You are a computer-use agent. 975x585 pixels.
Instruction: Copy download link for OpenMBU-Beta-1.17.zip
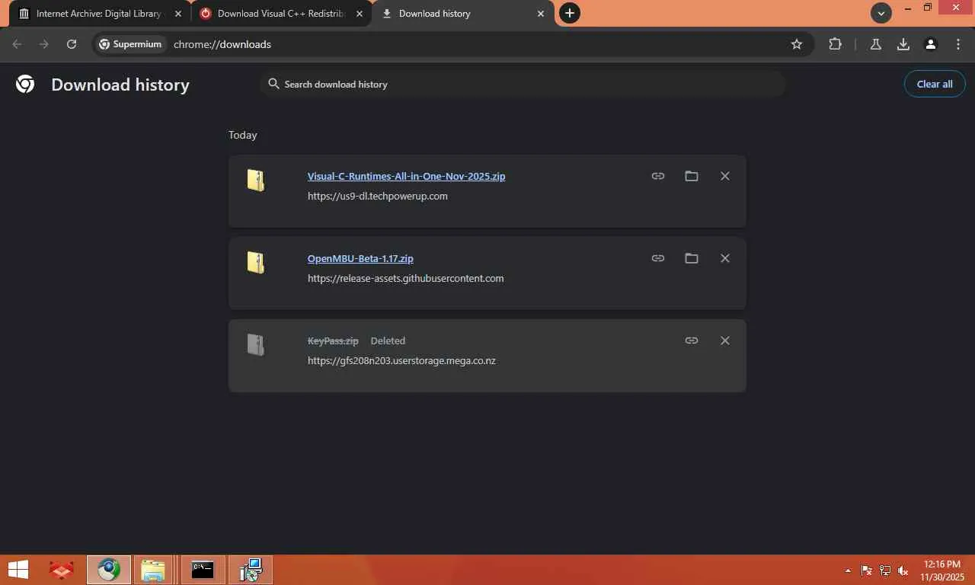[x=658, y=258]
